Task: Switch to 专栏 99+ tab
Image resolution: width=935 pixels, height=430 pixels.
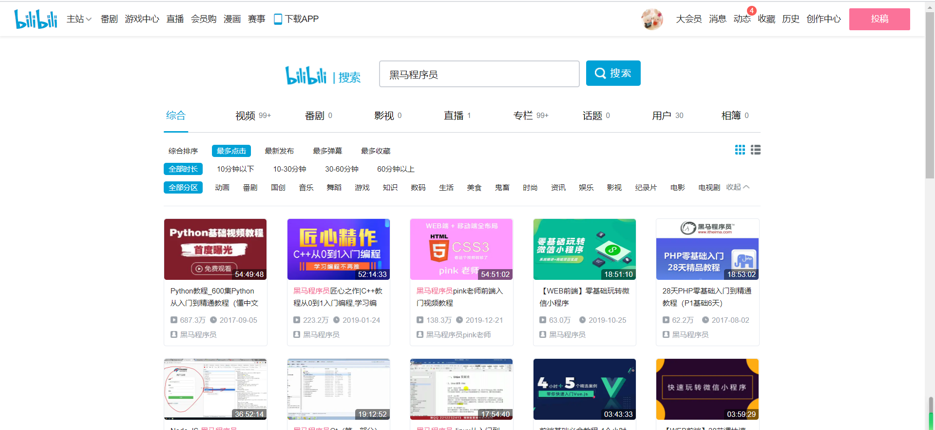Action: coord(531,116)
